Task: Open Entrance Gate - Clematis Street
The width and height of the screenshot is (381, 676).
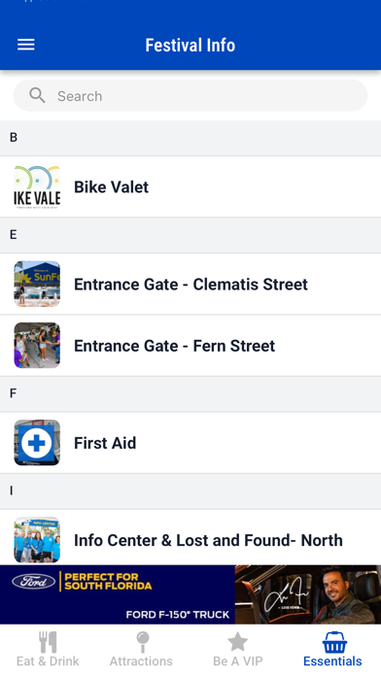Action: coord(190,284)
